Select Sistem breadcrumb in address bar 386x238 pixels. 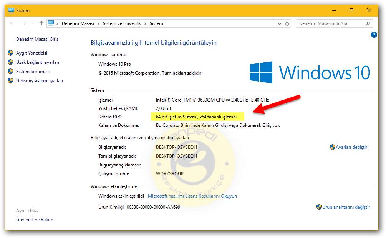(x=156, y=23)
